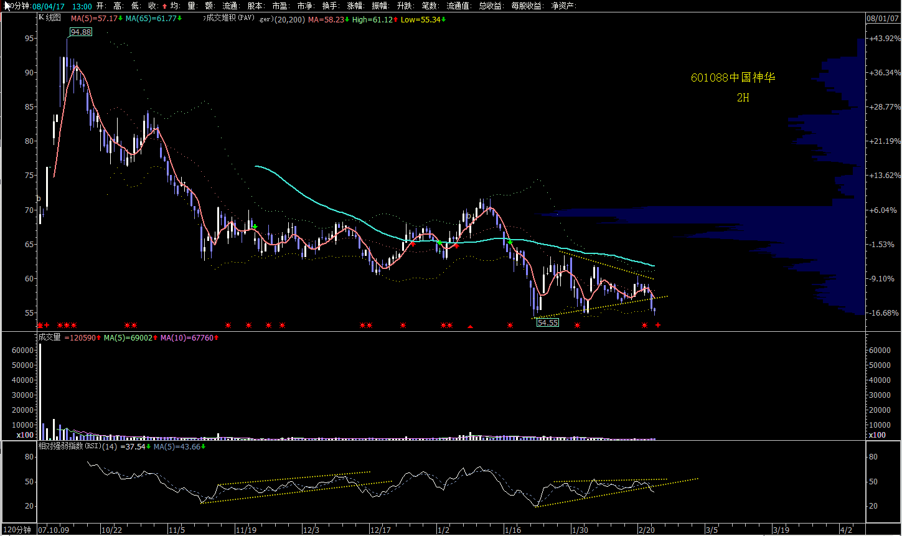Open the 成交量 indicator label
Screen dimensions: 902x536
click(x=50, y=337)
